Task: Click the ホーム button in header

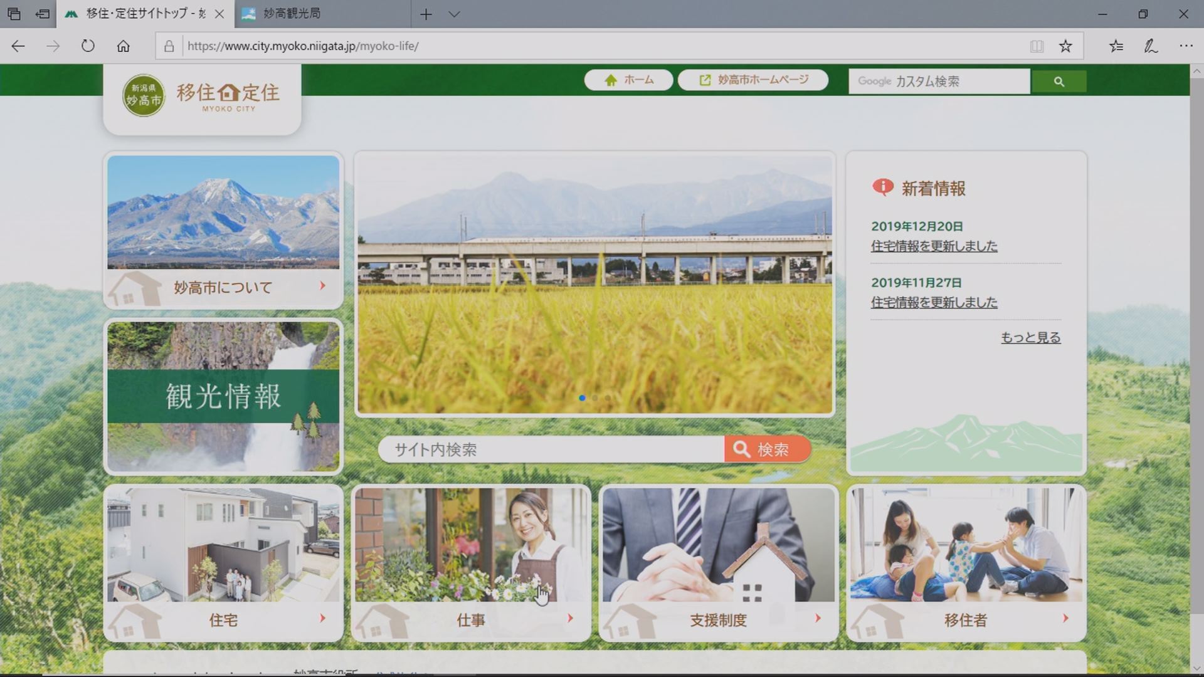Action: pyautogui.click(x=629, y=80)
